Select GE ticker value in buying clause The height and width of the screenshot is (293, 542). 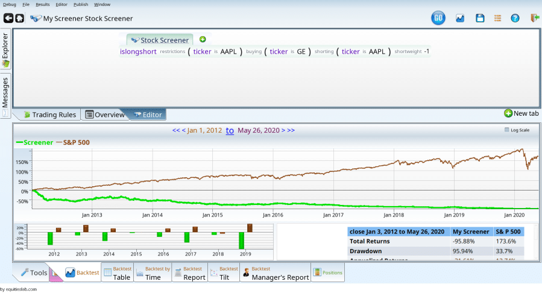click(301, 51)
